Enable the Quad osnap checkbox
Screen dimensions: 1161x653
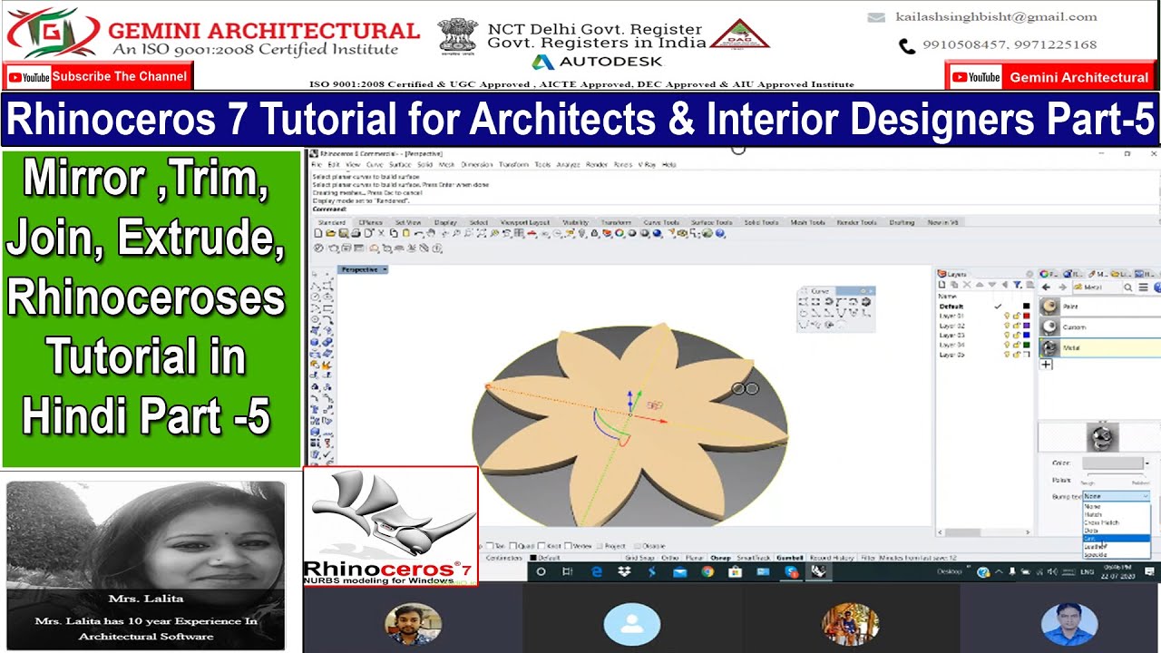[513, 545]
